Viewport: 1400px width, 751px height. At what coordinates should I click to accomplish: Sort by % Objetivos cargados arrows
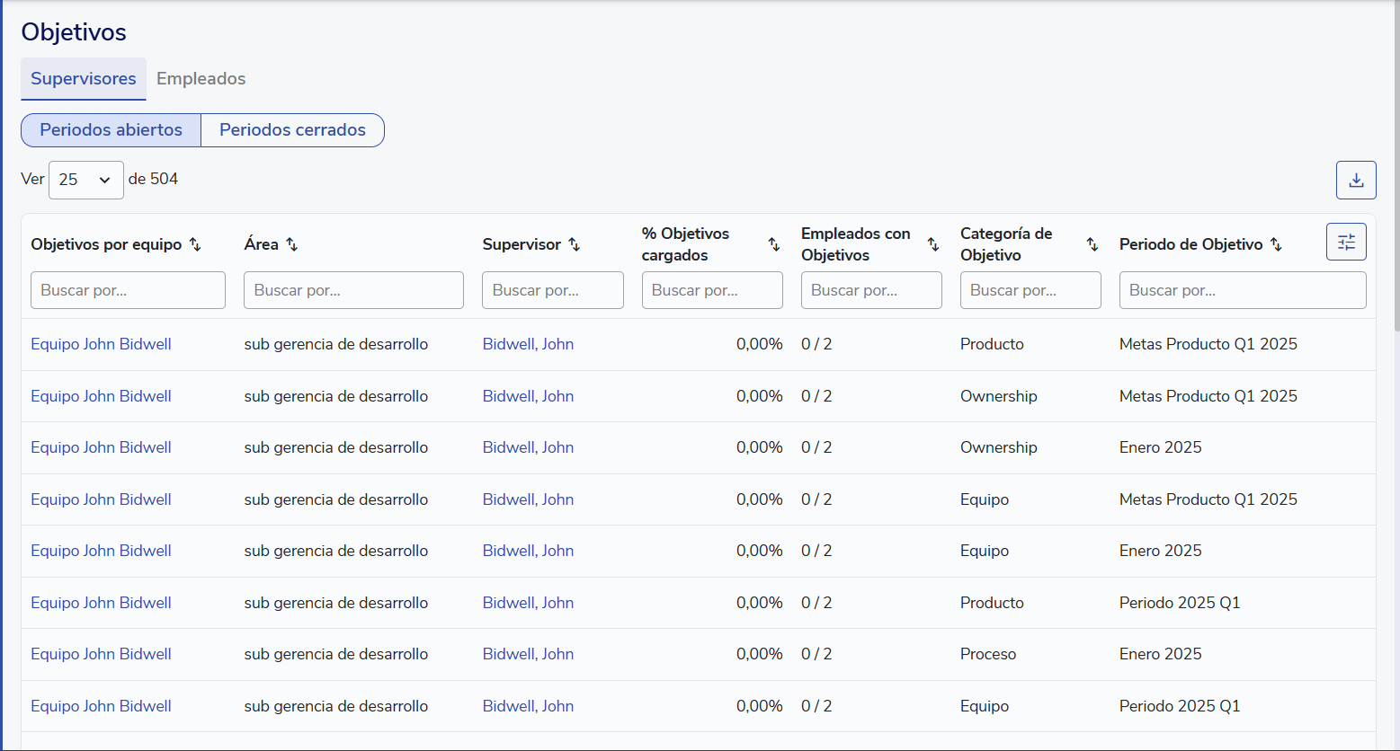[773, 244]
